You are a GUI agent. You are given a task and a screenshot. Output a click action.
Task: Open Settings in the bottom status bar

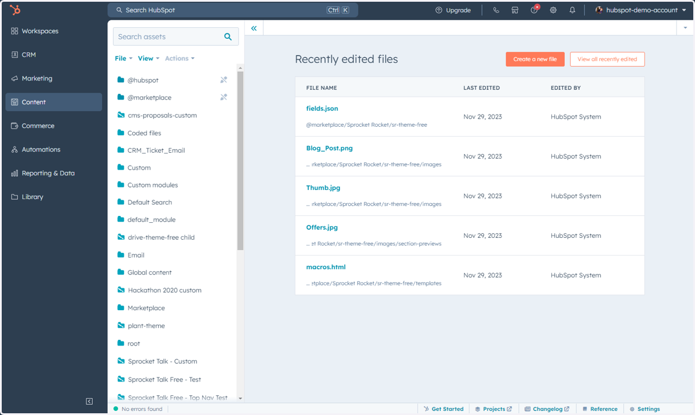645,409
